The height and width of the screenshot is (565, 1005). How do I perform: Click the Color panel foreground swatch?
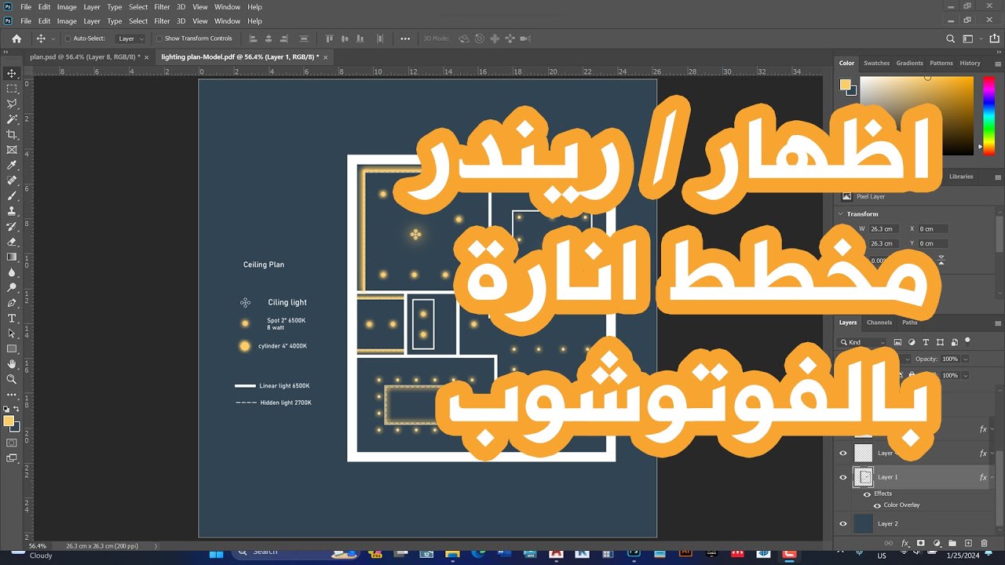click(845, 84)
